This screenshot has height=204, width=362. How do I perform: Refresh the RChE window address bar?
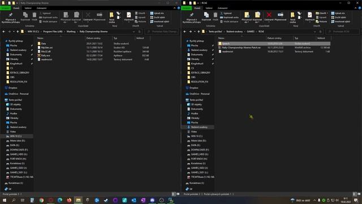click(320, 32)
